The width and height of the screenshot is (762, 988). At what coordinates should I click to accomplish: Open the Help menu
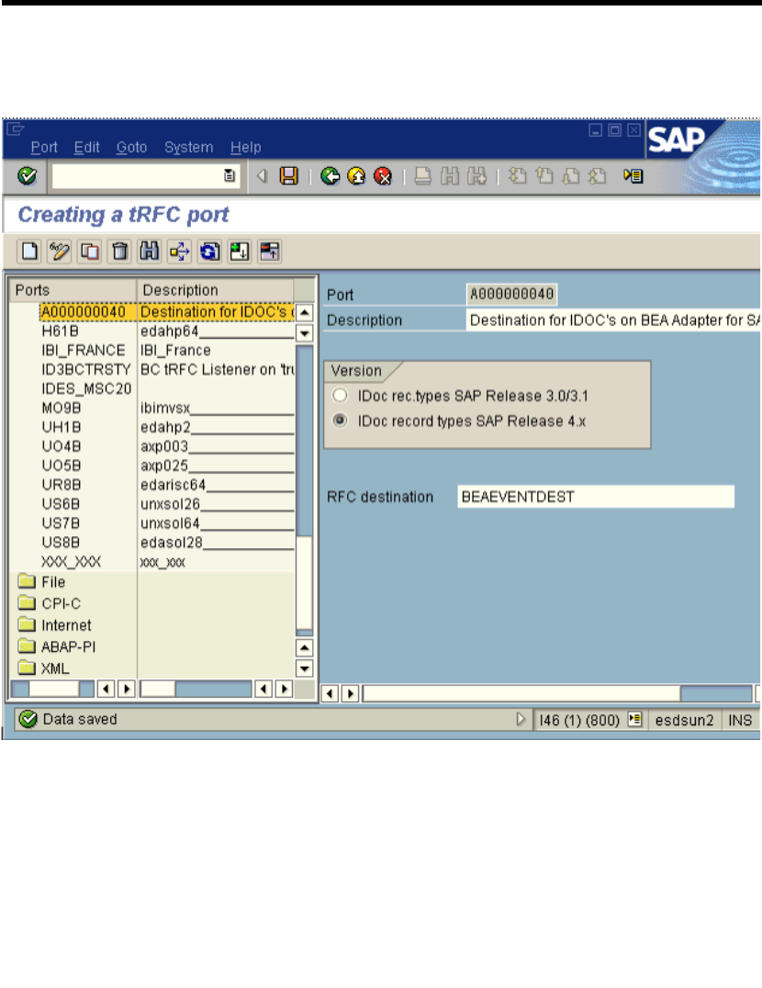click(x=246, y=148)
